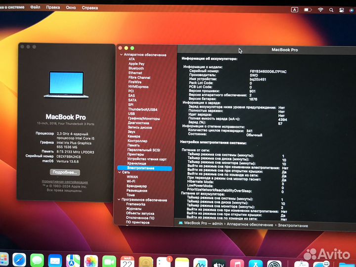Launch Mail from the dock

[x=55, y=261]
